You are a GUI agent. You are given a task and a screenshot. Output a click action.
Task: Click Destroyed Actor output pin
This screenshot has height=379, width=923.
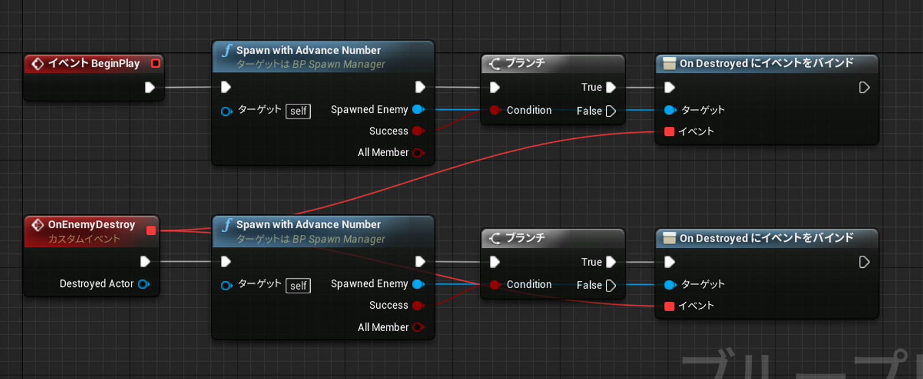coord(144,284)
